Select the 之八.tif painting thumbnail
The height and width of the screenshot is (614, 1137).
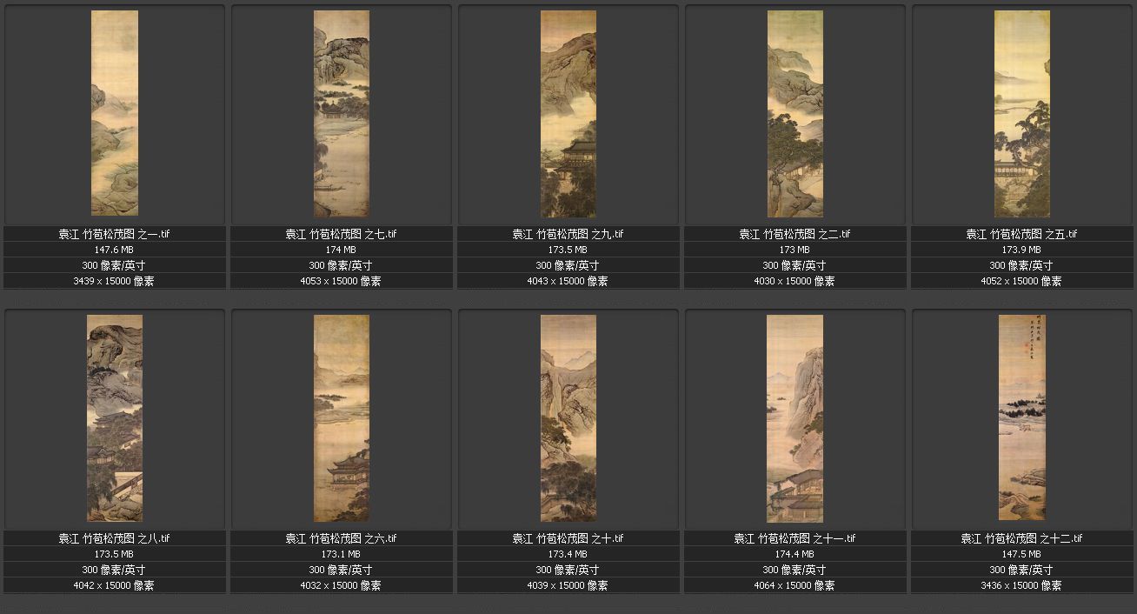[x=115, y=417]
